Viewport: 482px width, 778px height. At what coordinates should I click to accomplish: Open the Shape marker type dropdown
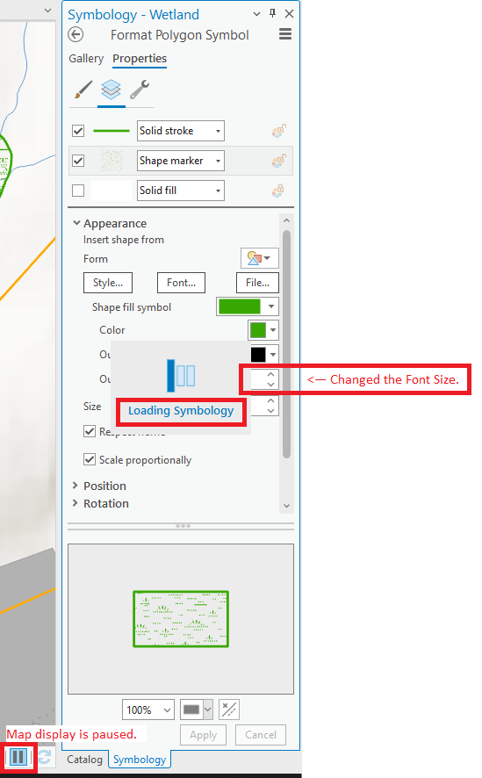point(181,161)
